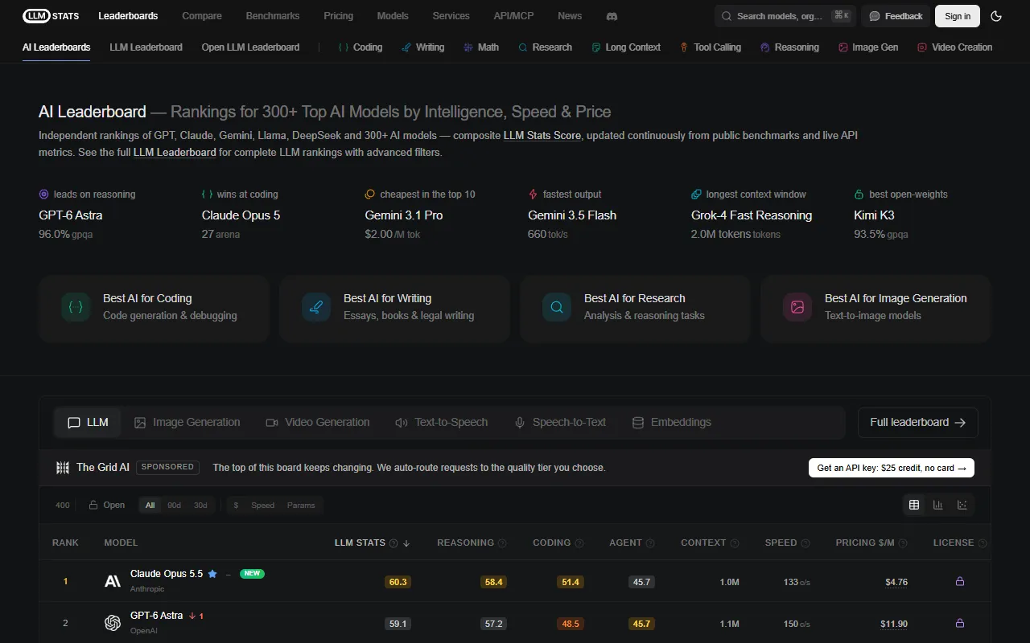The height and width of the screenshot is (643, 1030).
Task: Switch to Open LLM Leaderboard subtab
Action: 250,47
